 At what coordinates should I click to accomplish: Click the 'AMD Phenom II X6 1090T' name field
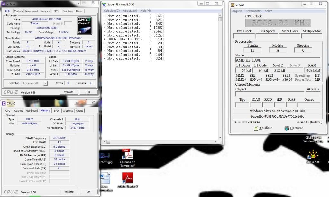(47, 19)
